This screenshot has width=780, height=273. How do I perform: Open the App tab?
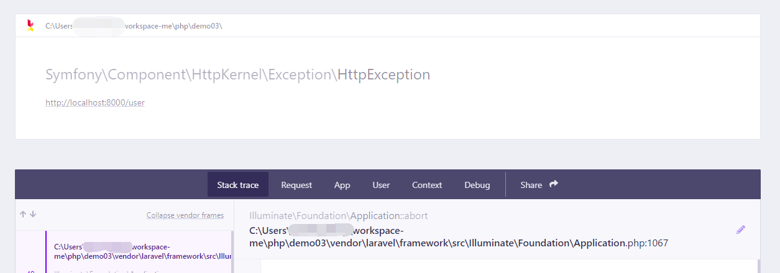click(x=342, y=185)
